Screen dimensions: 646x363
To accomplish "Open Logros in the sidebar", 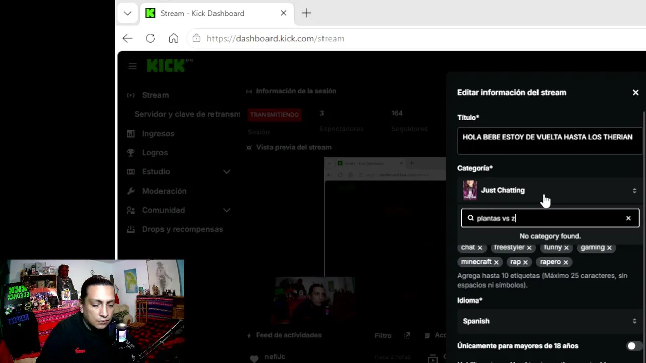I will (x=154, y=152).
